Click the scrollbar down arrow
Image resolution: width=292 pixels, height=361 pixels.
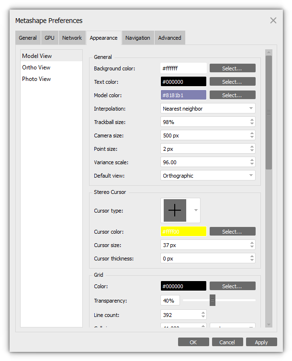point(269,325)
